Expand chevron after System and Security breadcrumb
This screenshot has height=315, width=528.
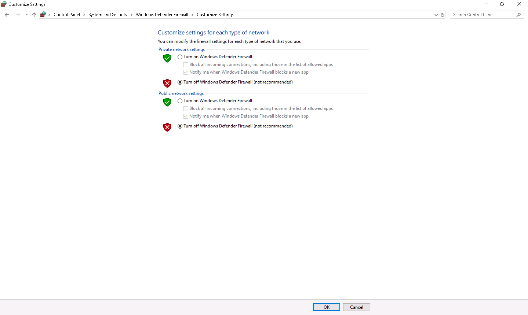[131, 15]
